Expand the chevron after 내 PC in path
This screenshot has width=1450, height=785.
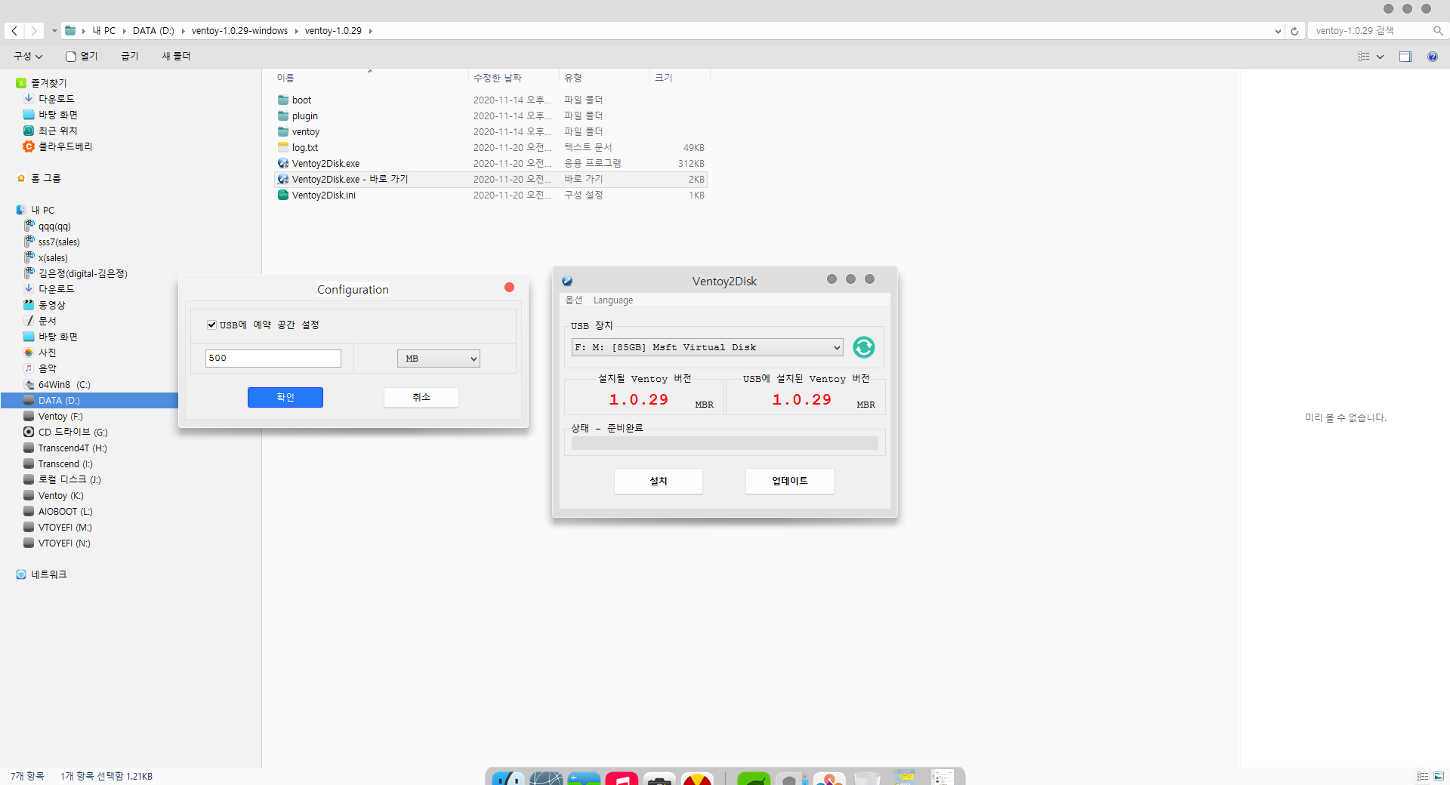click(124, 31)
